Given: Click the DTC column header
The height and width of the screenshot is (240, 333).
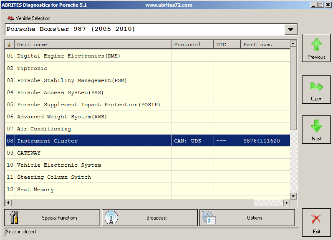Looking at the screenshot, I should tap(227, 45).
